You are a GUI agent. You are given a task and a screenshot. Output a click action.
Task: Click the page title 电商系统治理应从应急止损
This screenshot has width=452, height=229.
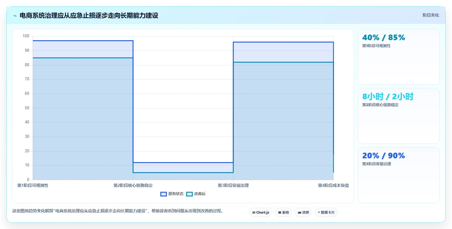(89, 15)
